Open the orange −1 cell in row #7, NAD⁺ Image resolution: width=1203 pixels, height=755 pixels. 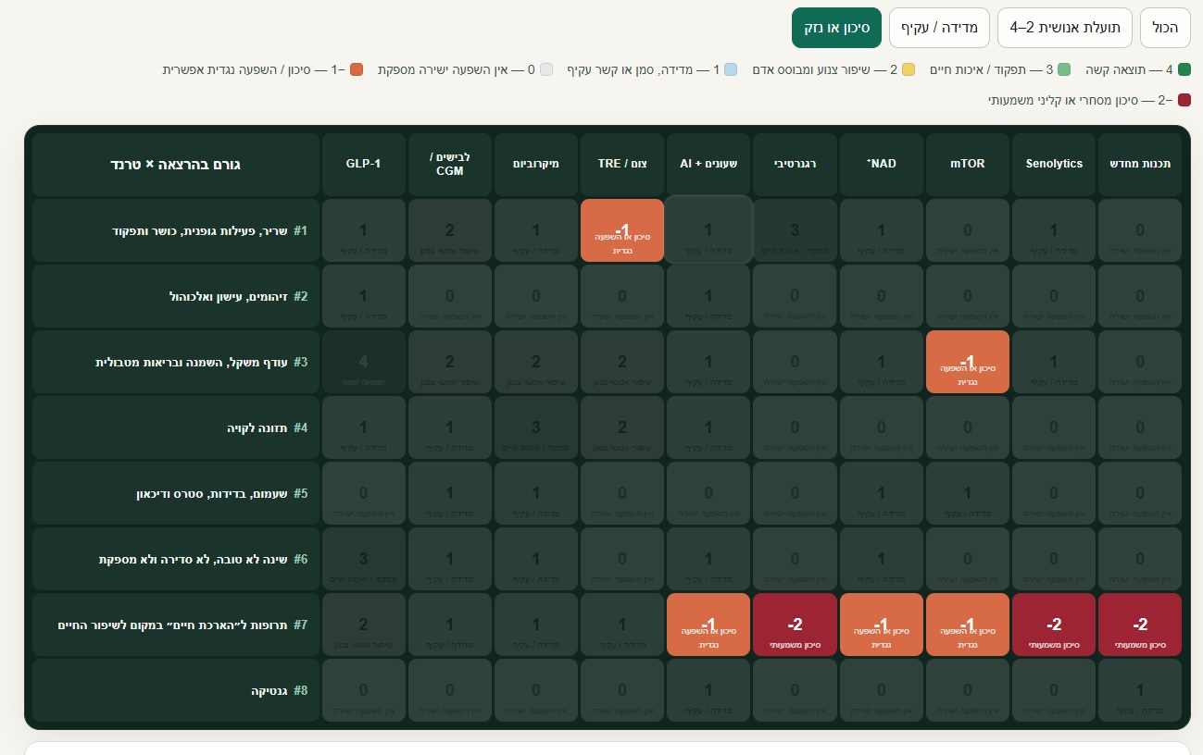(882, 625)
